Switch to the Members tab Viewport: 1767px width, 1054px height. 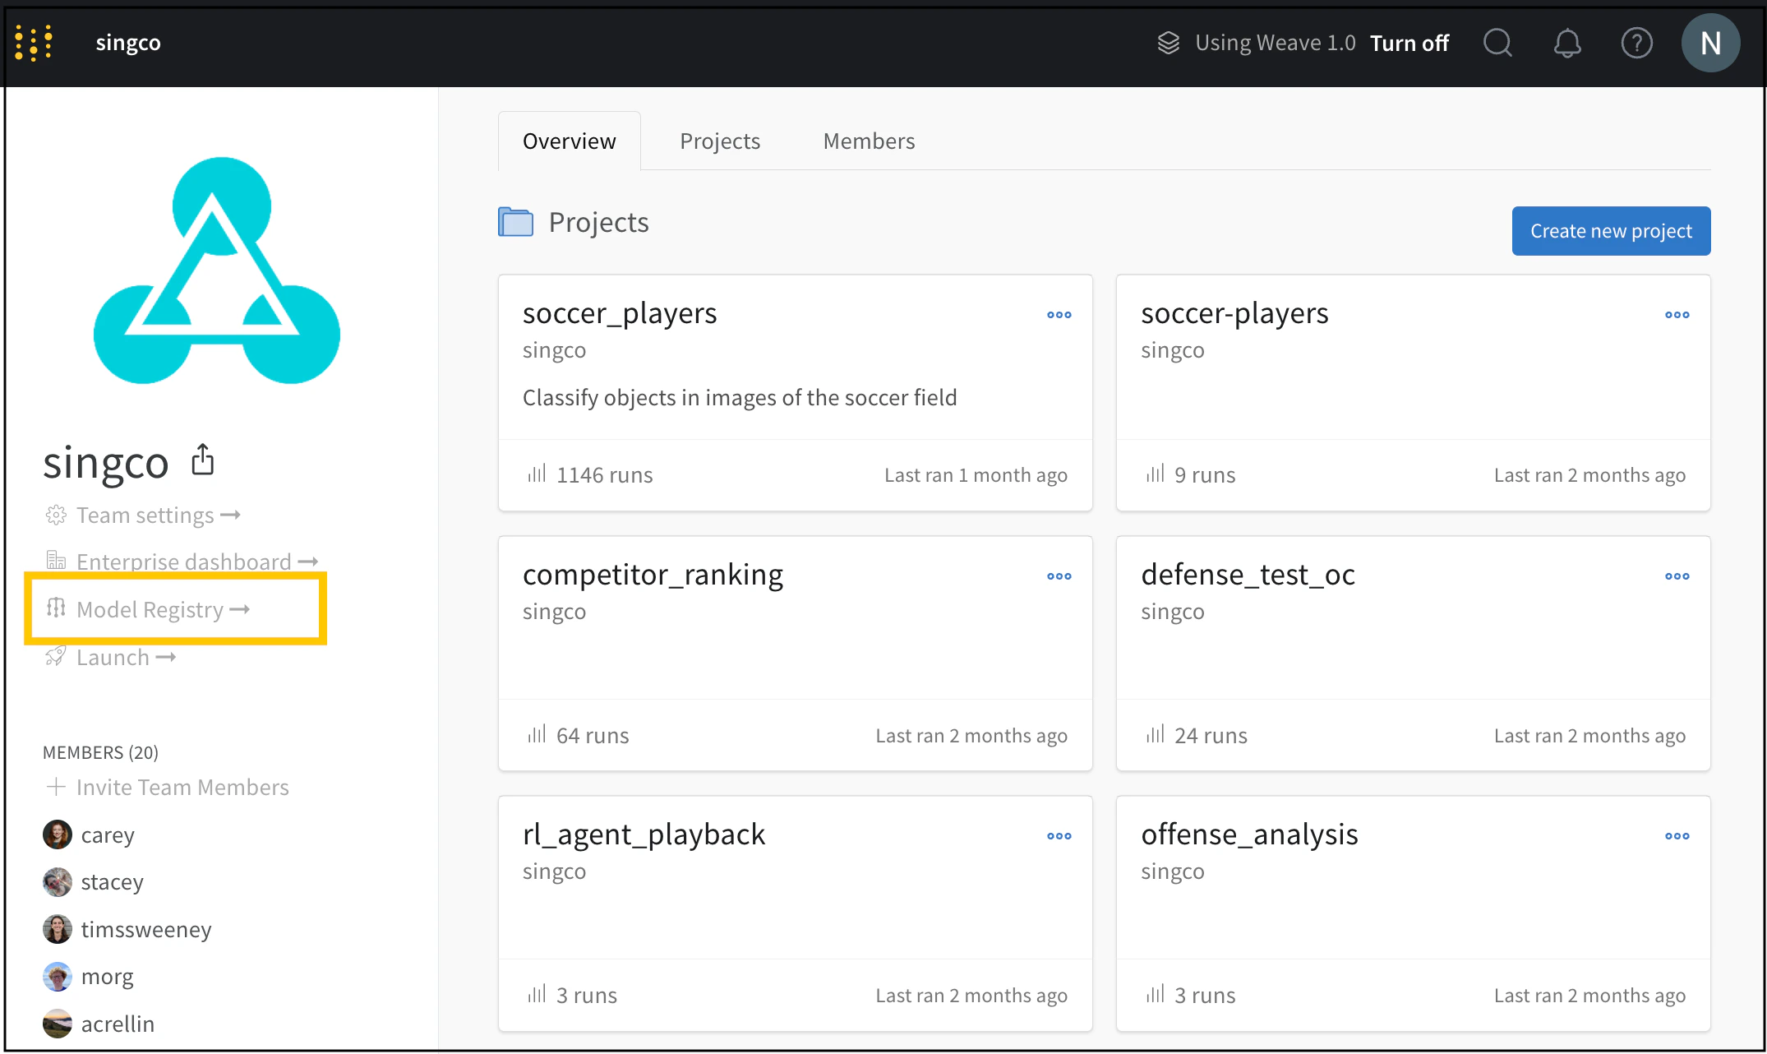869,141
